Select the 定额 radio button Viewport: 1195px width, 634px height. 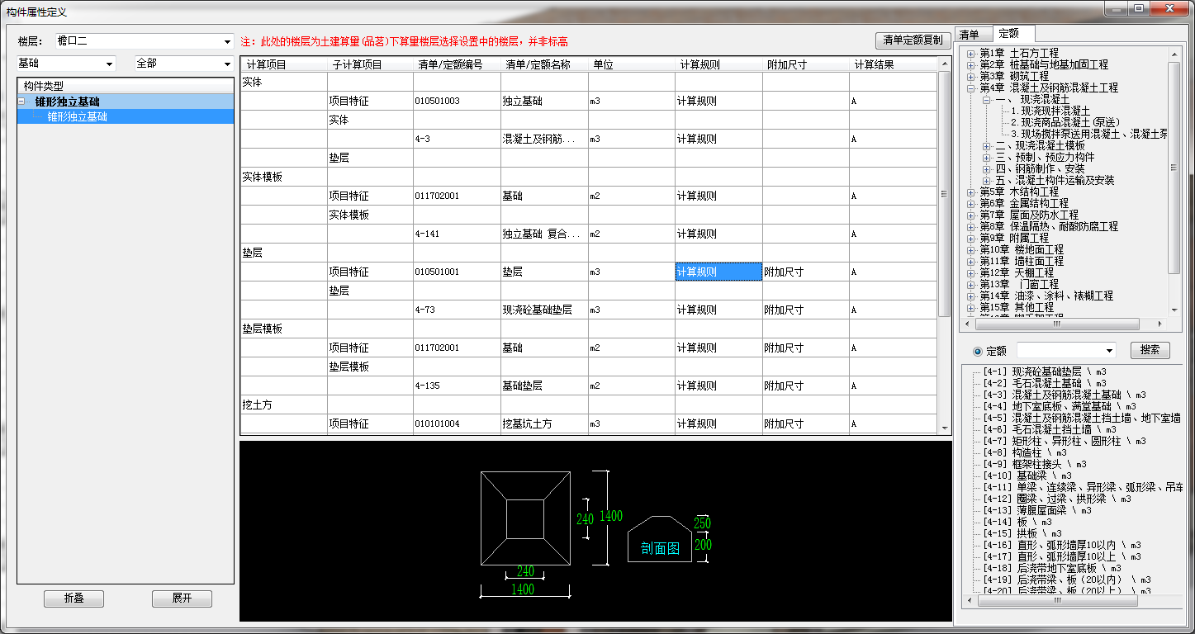click(978, 351)
